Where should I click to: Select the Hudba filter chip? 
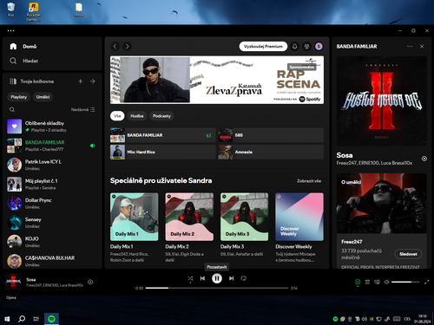[x=137, y=116]
